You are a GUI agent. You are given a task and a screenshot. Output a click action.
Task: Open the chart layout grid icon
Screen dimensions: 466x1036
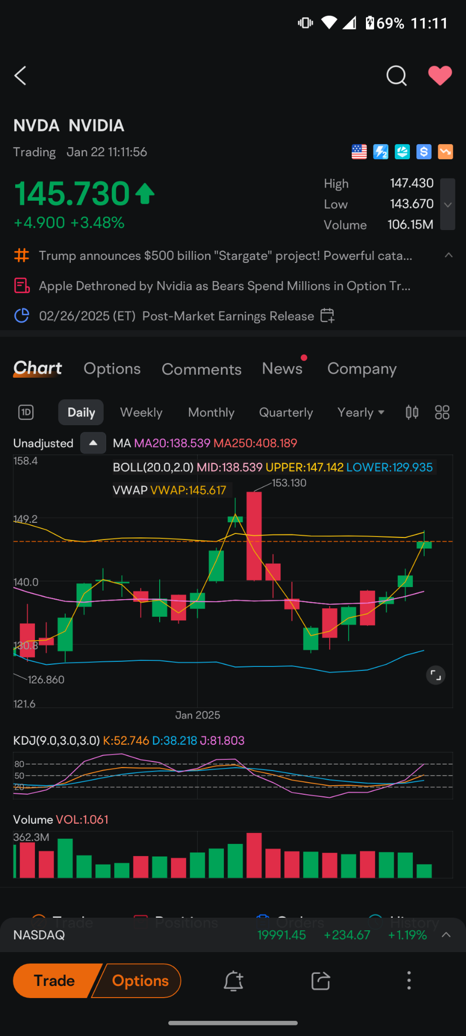[x=442, y=413]
